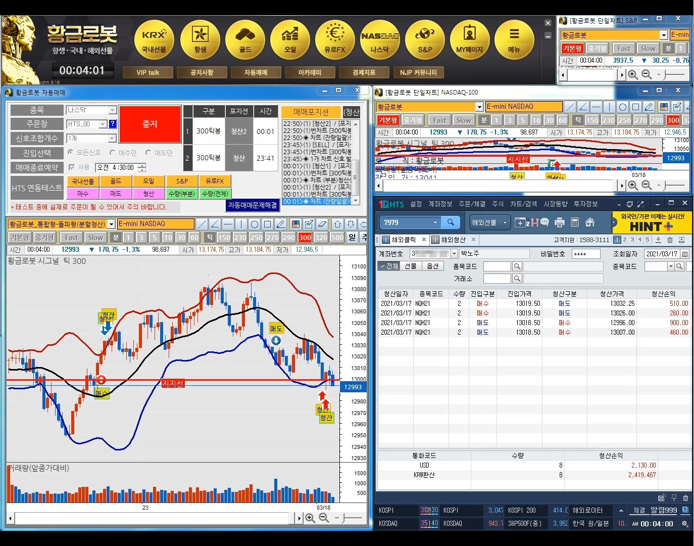Click the 경제지표 button
694x546 pixels.
(364, 72)
